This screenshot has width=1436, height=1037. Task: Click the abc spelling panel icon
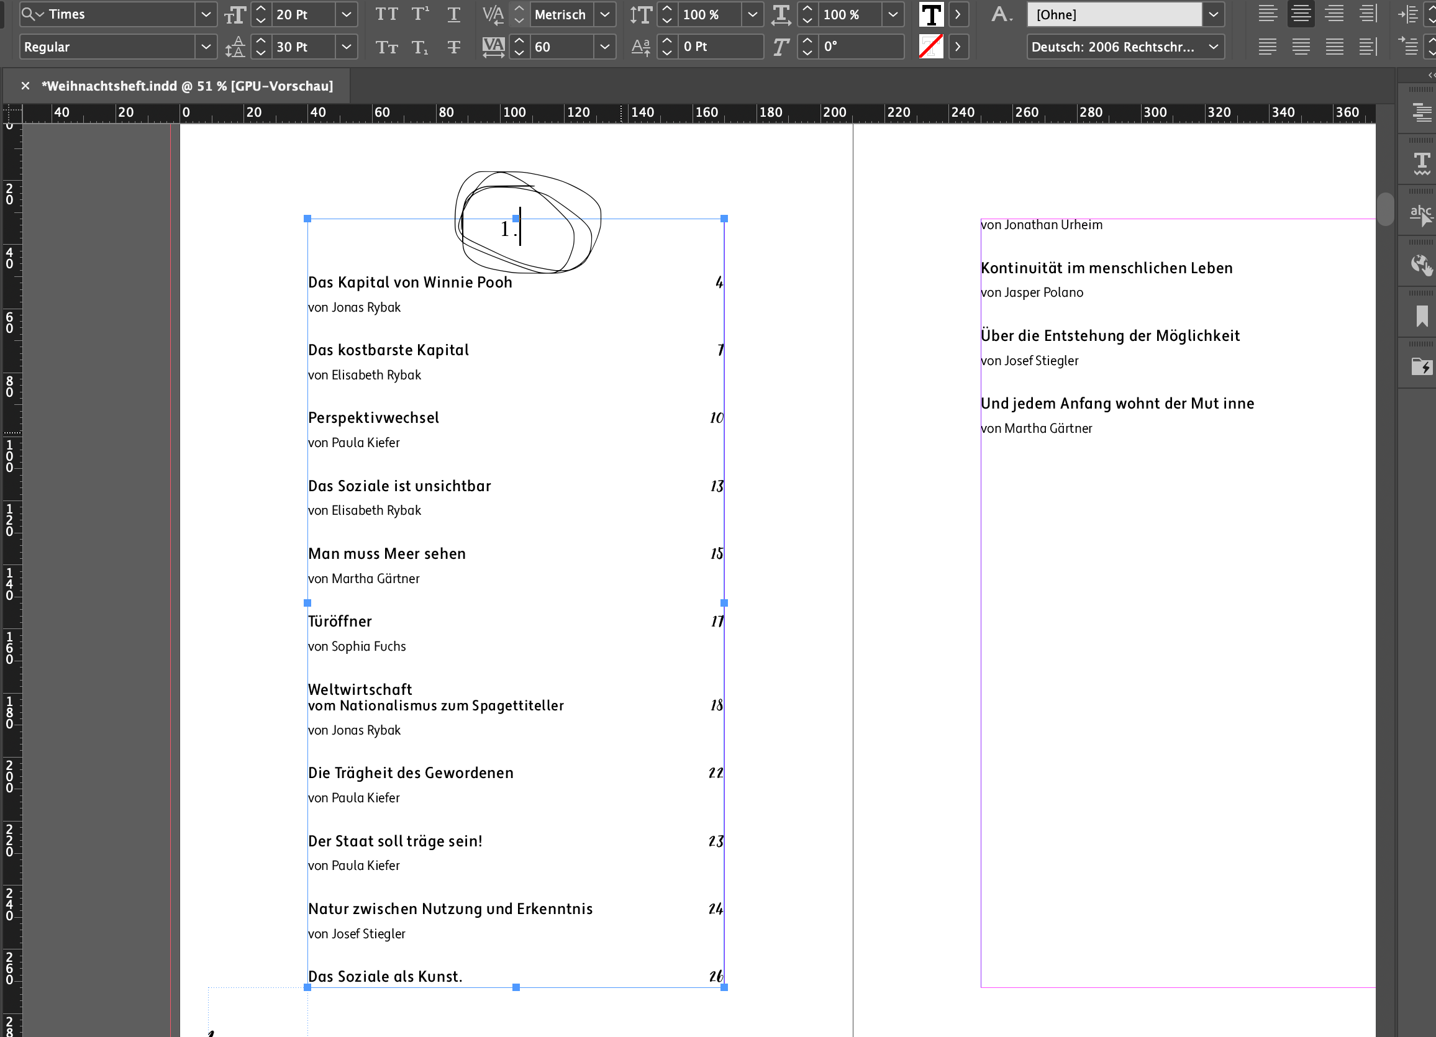pos(1422,214)
